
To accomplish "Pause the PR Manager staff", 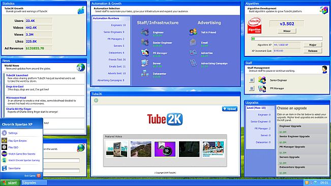I will pos(251,88).
